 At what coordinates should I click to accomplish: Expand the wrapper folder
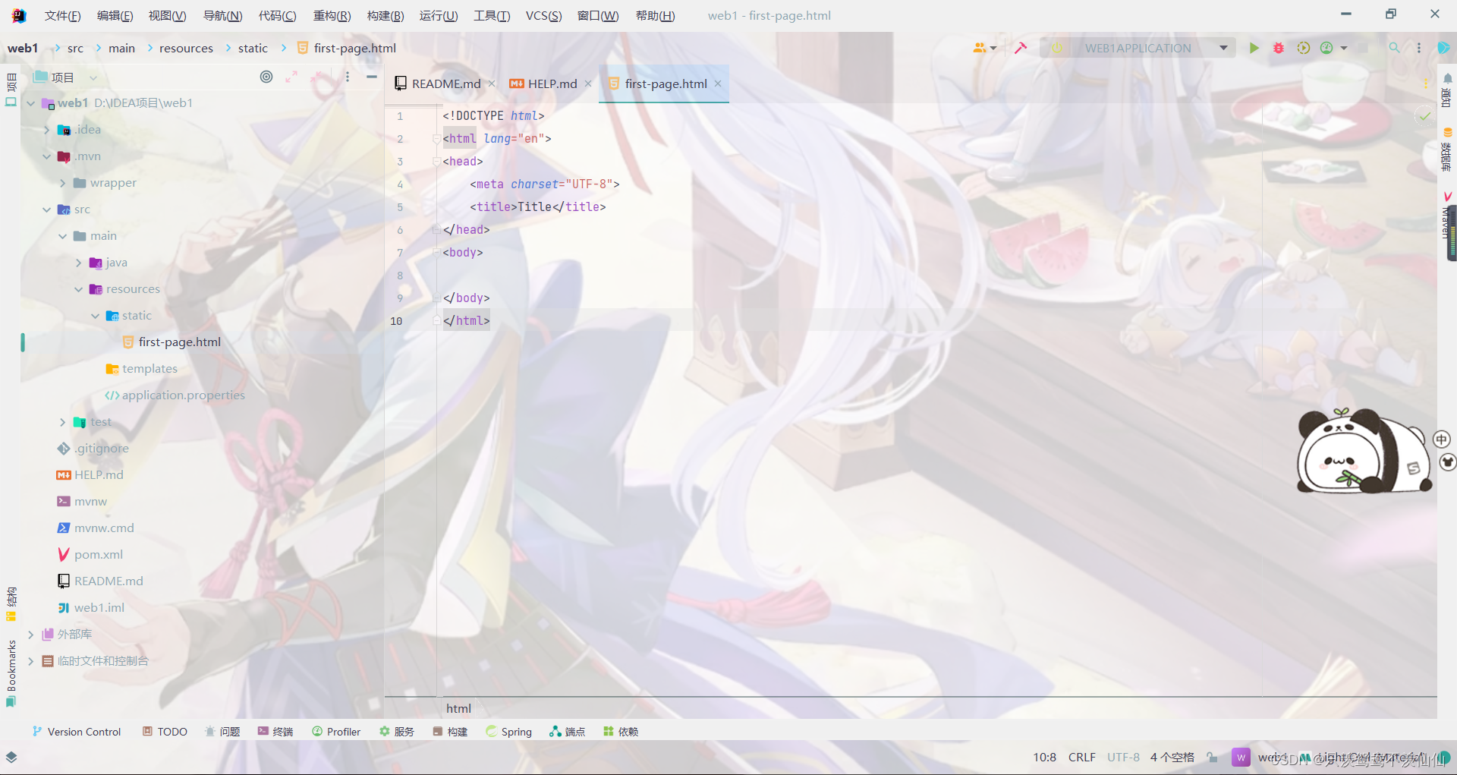coord(63,183)
